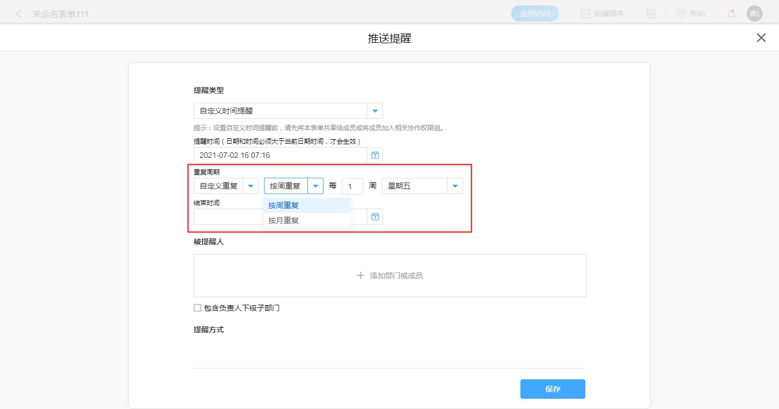779x409 pixels.
Task: Expand the 自定义时间提醒 type dropdown
Action: (x=375, y=111)
